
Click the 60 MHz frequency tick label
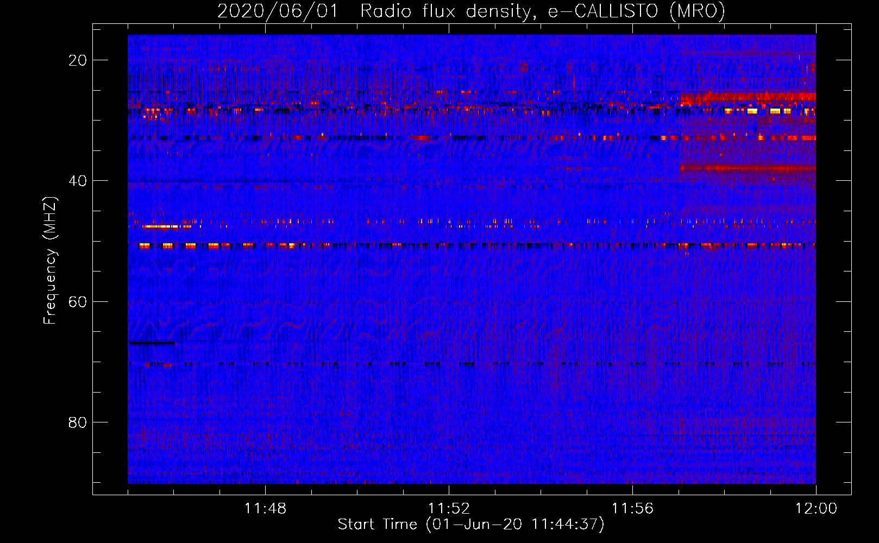pyautogui.click(x=78, y=301)
